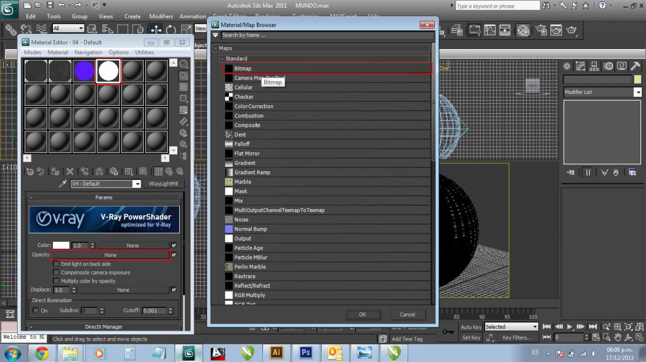Toggle Set Key animation mode
This screenshot has height=362, width=646.
point(471,337)
